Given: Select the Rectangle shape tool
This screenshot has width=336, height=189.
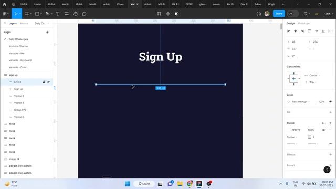Looking at the screenshot, I should [37, 14].
